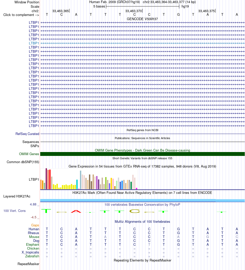
Task: Click the 33,463,375 position marker
Action: (x=207, y=11)
